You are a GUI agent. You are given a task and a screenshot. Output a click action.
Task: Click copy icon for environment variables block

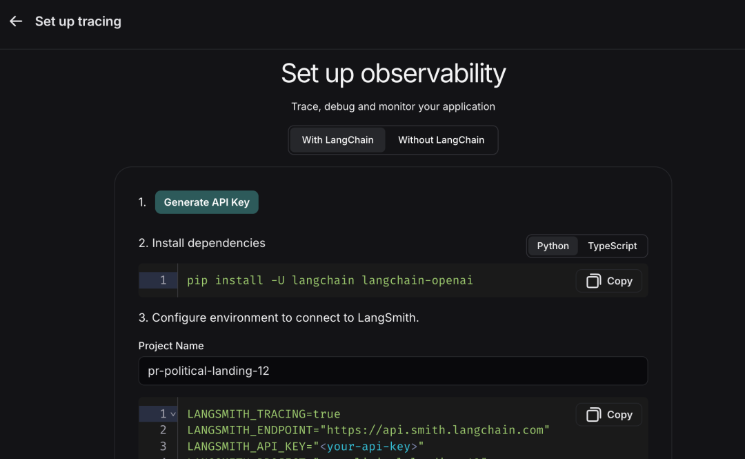click(593, 415)
